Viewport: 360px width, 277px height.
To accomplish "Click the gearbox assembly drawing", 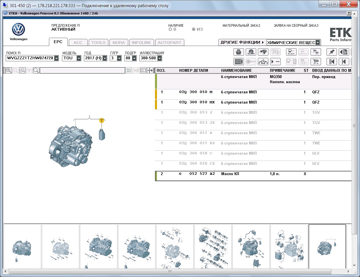I will [71, 146].
